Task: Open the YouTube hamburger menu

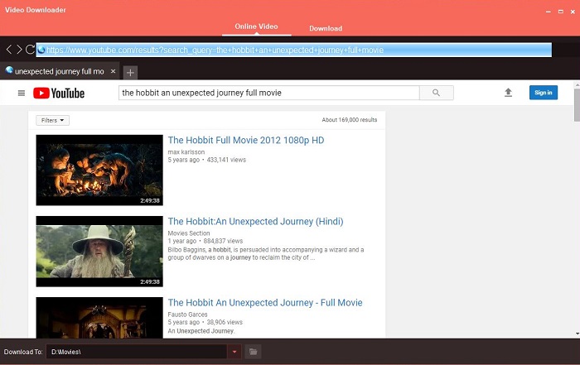Action: [x=22, y=93]
